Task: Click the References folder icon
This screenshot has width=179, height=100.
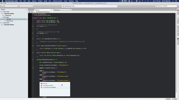Action: coord(4,16)
